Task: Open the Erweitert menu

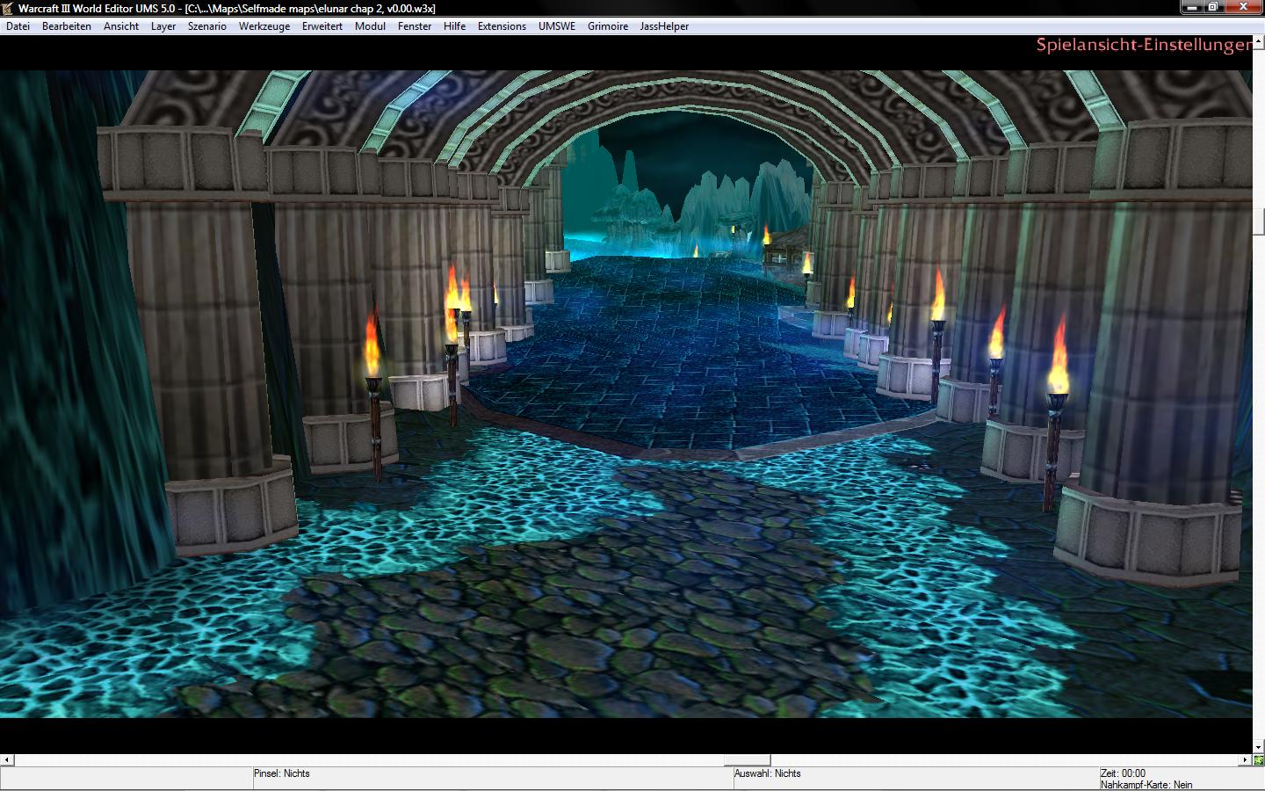Action: [322, 26]
